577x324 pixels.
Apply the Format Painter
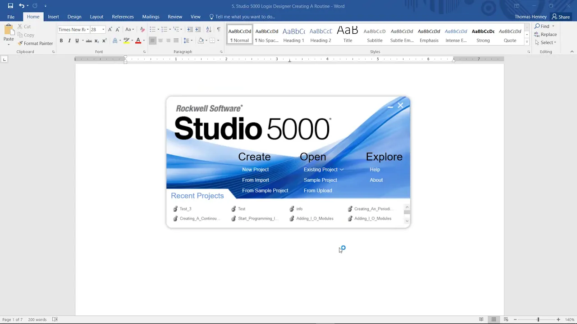click(35, 44)
